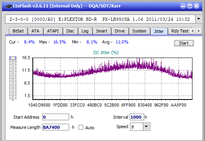
Task: Click the Measure Length field BA7400
Action: (55, 127)
